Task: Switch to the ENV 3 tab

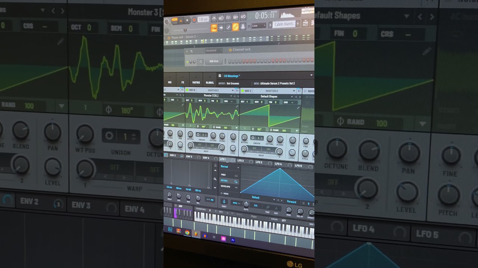Action: tap(192, 157)
